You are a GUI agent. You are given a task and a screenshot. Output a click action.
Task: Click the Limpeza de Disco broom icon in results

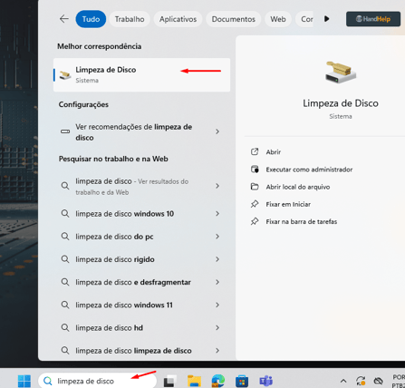coord(65,75)
